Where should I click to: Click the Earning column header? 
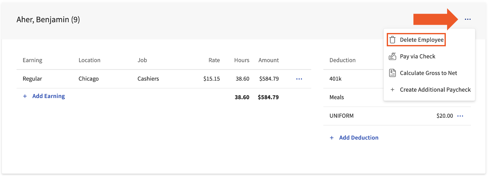click(32, 60)
